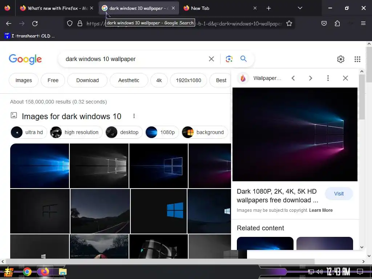The width and height of the screenshot is (372, 279).
Task: Apply the 1920x1080 filter chip
Action: (x=189, y=80)
